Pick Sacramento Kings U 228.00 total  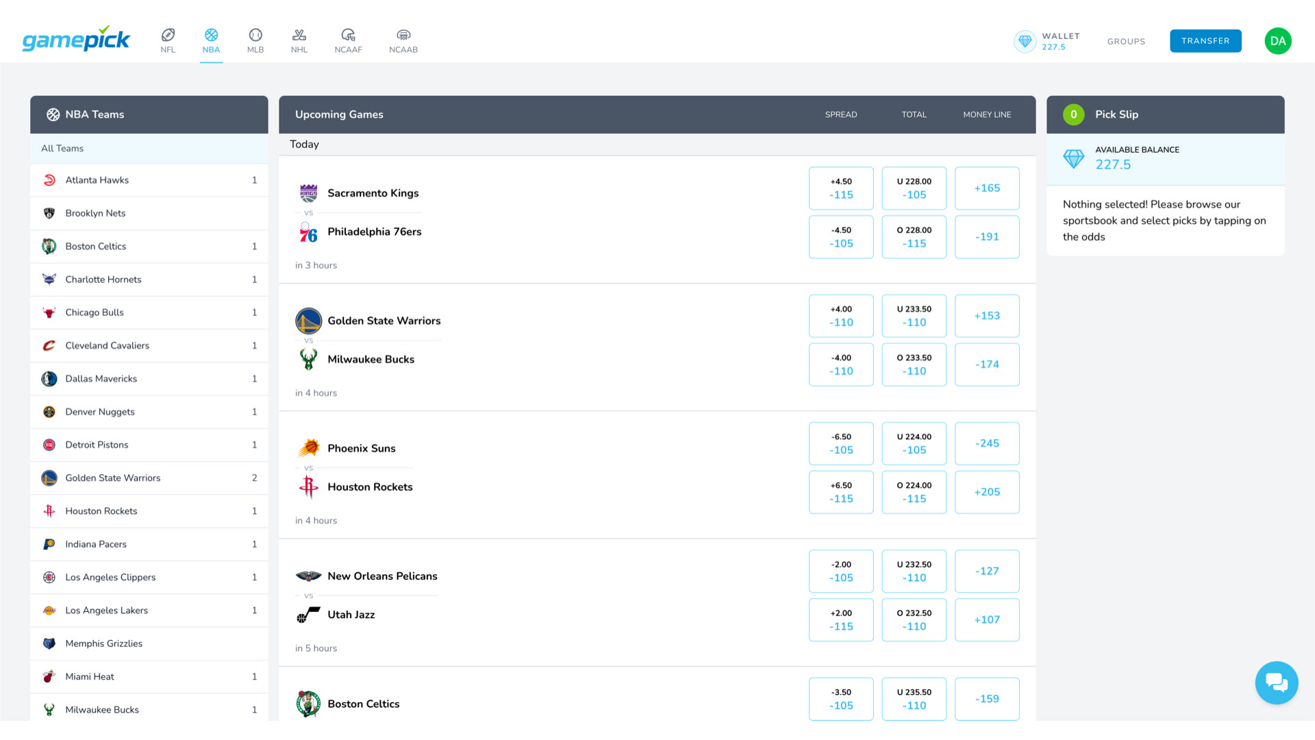tap(914, 188)
